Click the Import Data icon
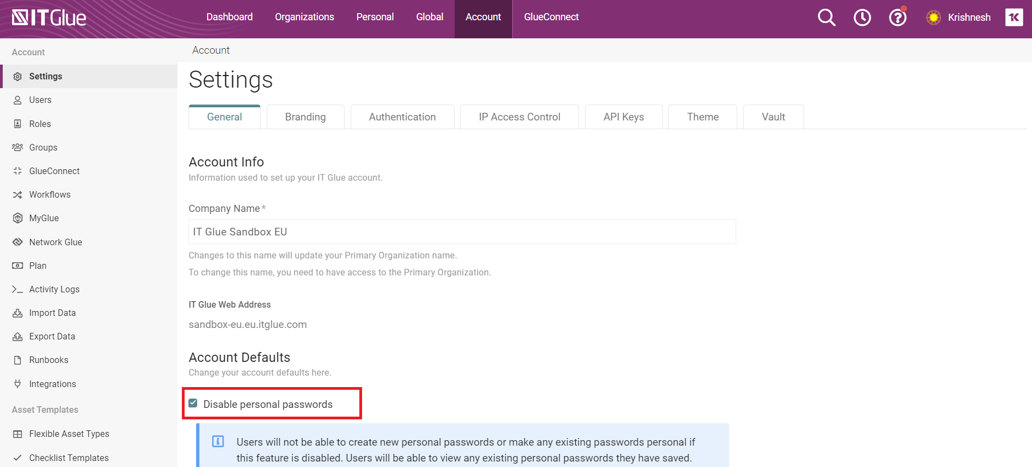 (18, 313)
